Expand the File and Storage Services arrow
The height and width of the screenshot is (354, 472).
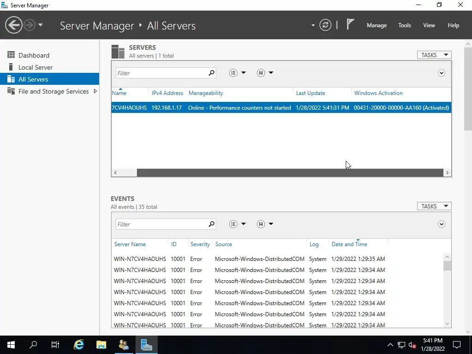click(x=95, y=91)
